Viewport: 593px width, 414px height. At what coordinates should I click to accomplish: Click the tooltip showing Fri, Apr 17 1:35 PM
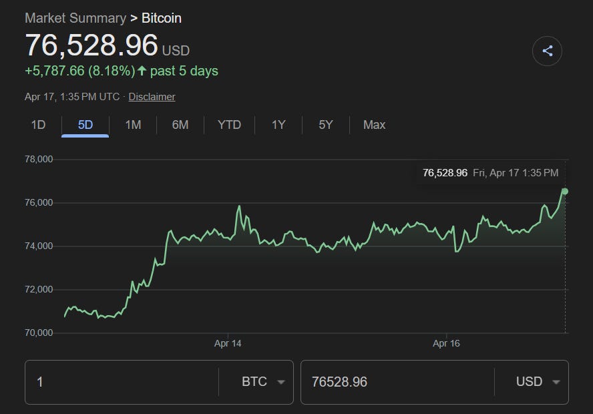coord(490,173)
